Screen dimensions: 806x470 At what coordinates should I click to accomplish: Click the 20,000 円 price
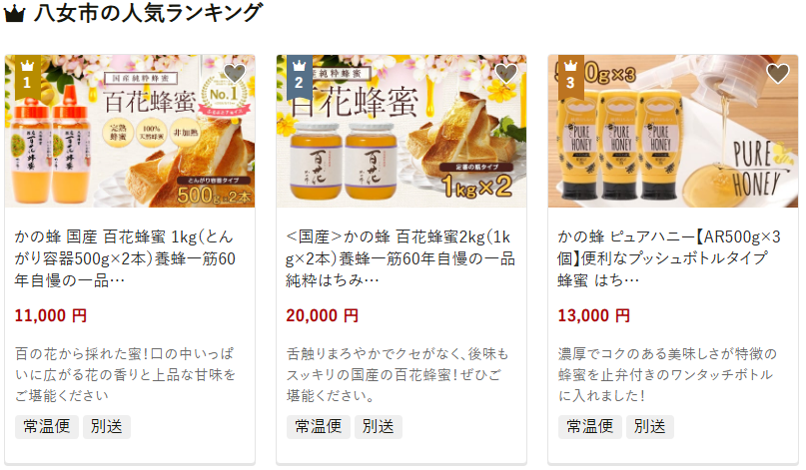pyautogui.click(x=322, y=315)
